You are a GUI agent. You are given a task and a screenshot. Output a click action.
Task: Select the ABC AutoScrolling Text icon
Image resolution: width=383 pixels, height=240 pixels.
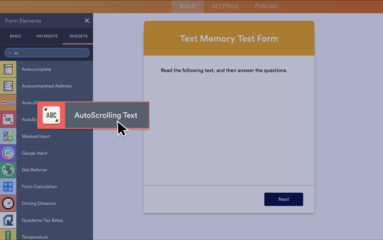[51, 115]
